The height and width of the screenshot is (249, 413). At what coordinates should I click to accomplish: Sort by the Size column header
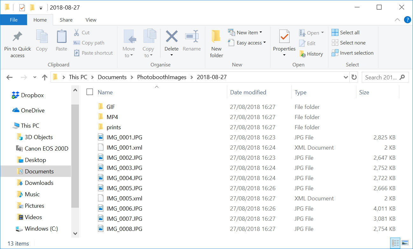pos(364,92)
